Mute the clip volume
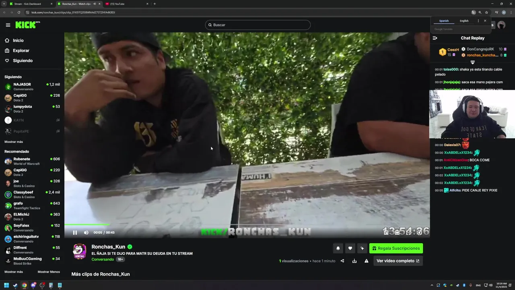Image resolution: width=515 pixels, height=290 pixels. coord(86,232)
